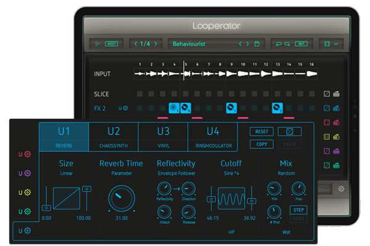
Task: Toggle FX 2 step 13 active cell
Action: [277, 108]
